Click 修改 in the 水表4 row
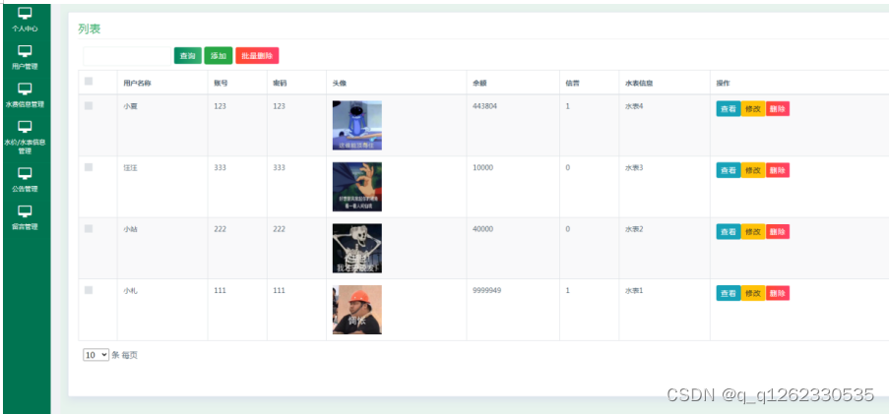The height and width of the screenshot is (414, 889). click(753, 109)
